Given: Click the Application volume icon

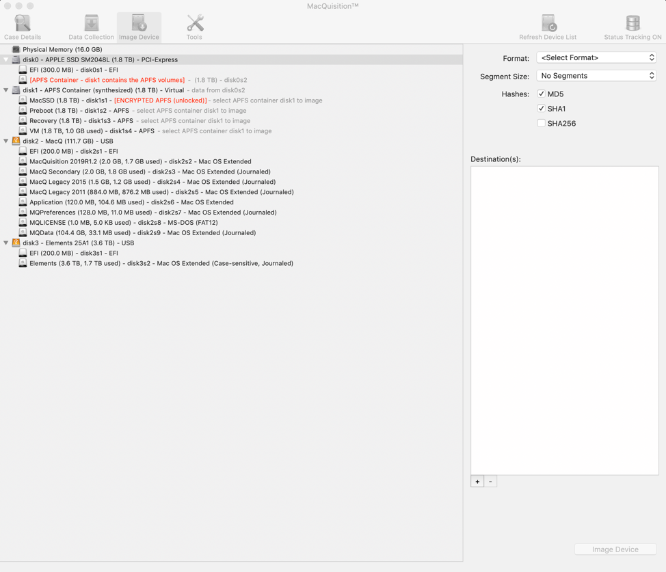Looking at the screenshot, I should pyautogui.click(x=23, y=202).
